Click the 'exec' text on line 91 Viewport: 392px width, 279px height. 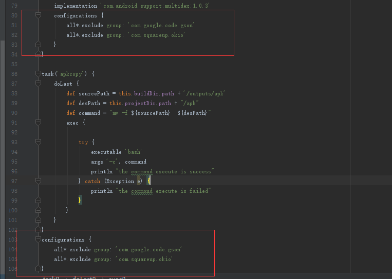pos(72,123)
